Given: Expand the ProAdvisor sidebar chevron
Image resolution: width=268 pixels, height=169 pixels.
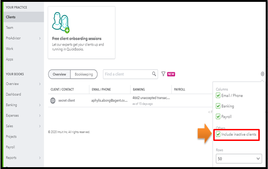Looking at the screenshot, I should 40,38.
